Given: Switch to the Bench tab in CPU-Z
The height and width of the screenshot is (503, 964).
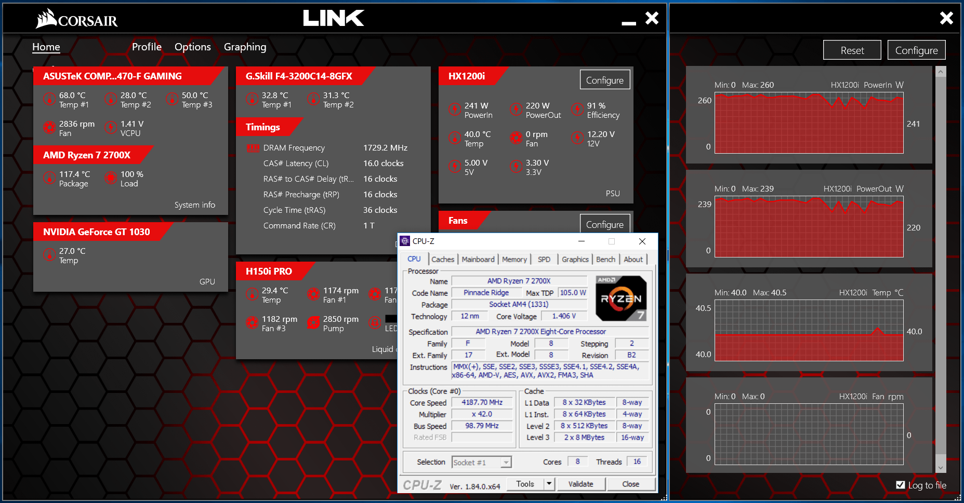Looking at the screenshot, I should coord(605,259).
